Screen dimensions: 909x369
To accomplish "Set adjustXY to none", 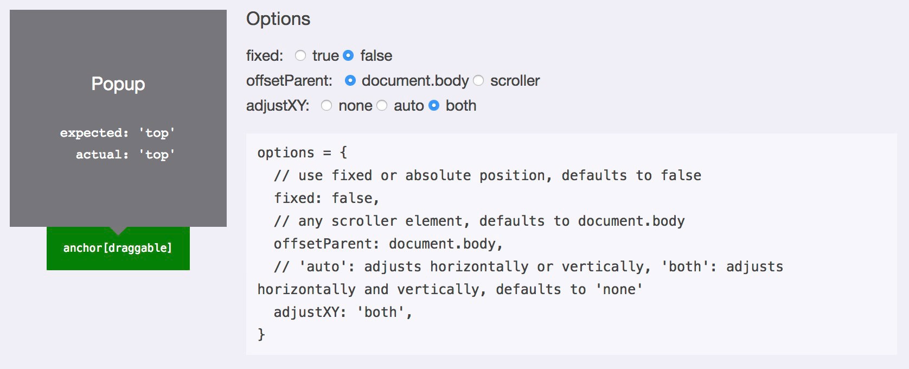I will tap(327, 105).
